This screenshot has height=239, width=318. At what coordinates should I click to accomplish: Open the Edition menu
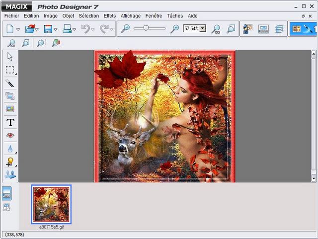pyautogui.click(x=31, y=16)
